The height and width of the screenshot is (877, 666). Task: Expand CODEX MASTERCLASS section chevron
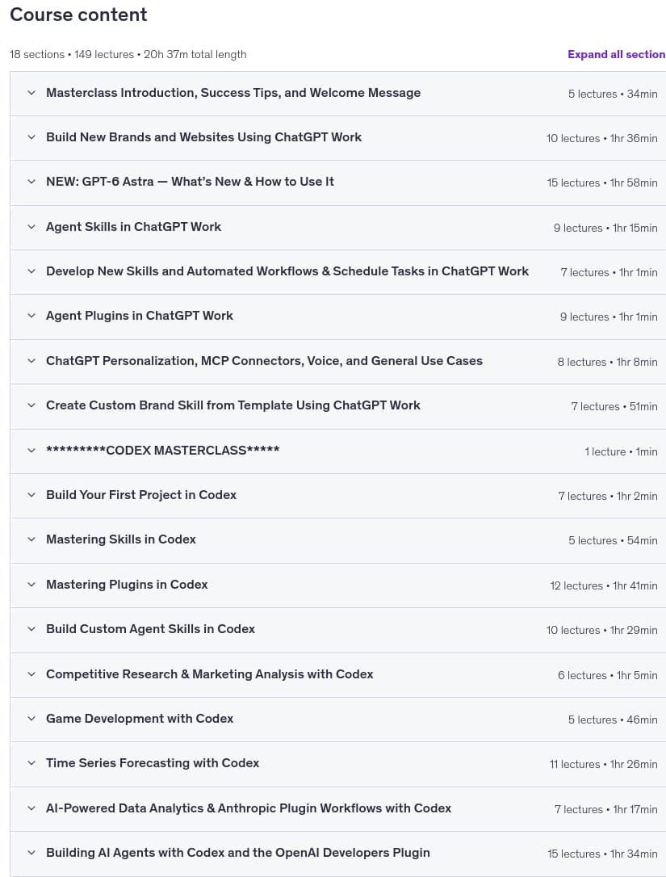tap(31, 451)
